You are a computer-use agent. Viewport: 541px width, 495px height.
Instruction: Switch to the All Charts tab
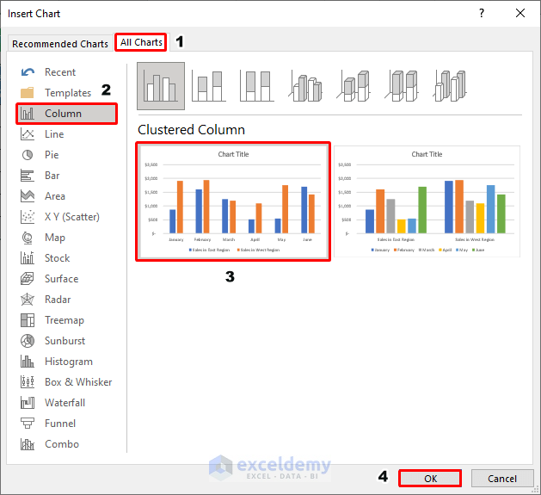(141, 42)
